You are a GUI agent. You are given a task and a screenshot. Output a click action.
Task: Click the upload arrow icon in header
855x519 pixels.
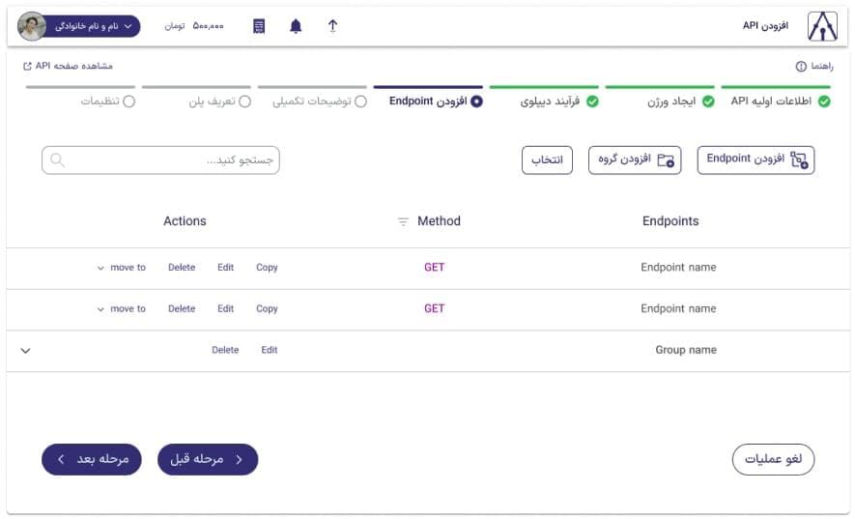pyautogui.click(x=332, y=26)
